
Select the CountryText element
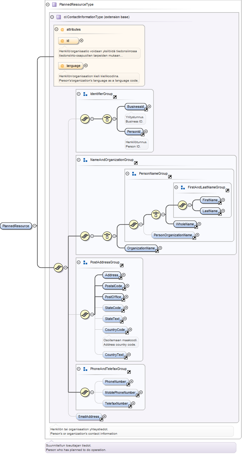pyautogui.click(x=114, y=355)
